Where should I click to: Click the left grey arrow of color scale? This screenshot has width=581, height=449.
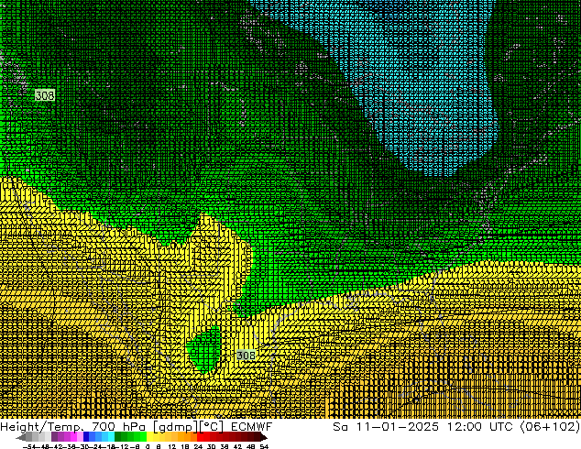tap(21, 437)
